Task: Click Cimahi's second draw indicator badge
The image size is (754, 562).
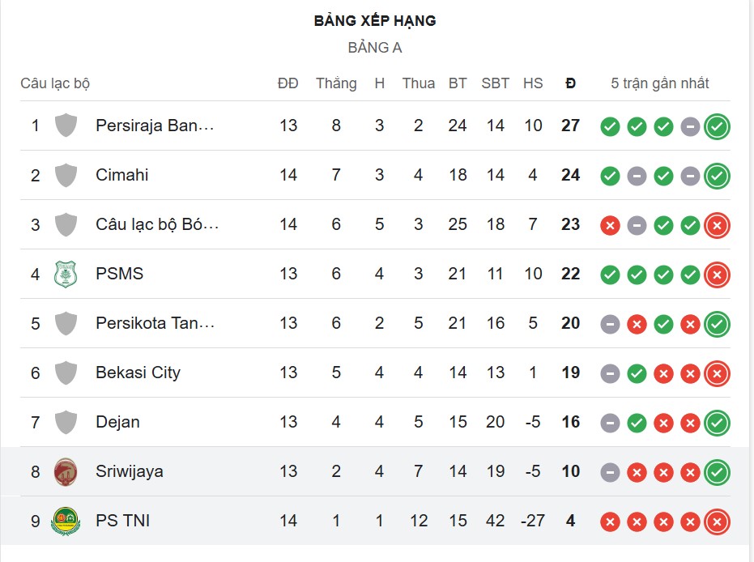Action: (x=689, y=175)
